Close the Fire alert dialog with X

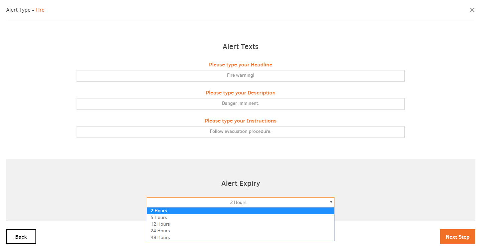click(472, 10)
